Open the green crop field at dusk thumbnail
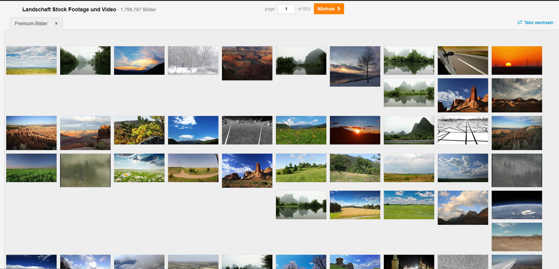This screenshot has width=559, height=269. click(x=31, y=168)
